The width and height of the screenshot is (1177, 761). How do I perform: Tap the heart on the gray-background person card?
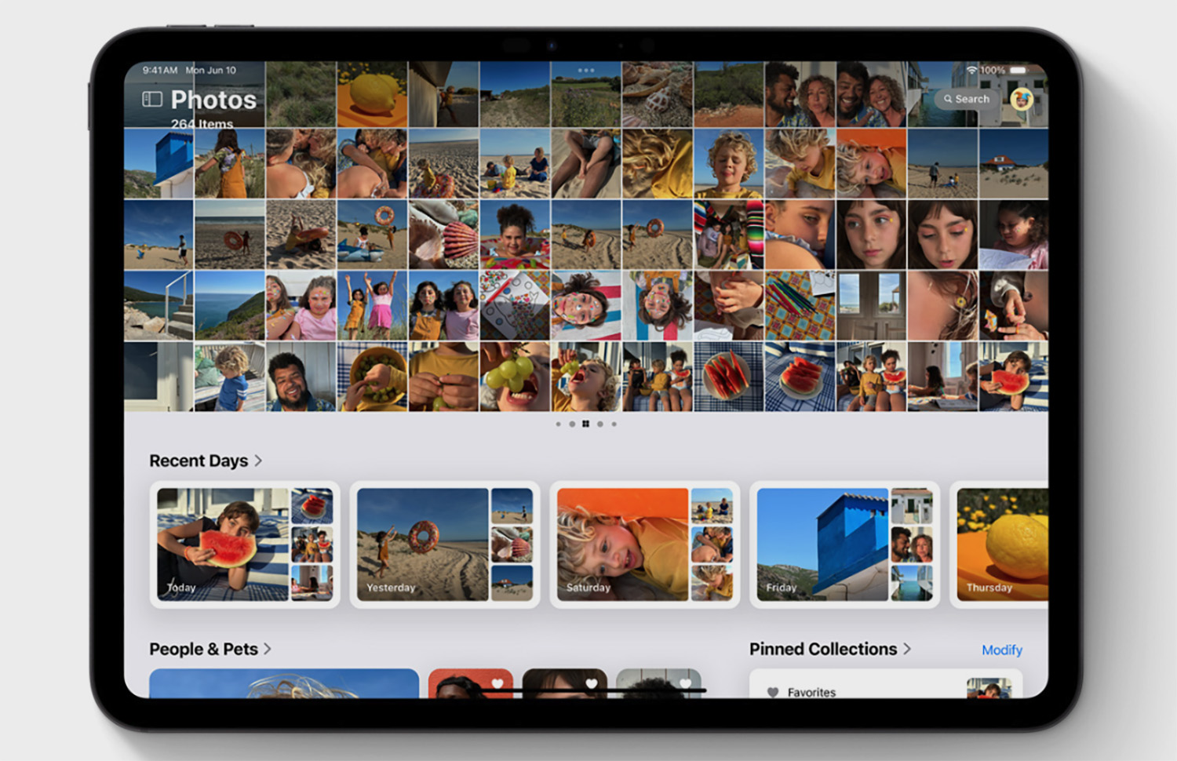(x=686, y=683)
